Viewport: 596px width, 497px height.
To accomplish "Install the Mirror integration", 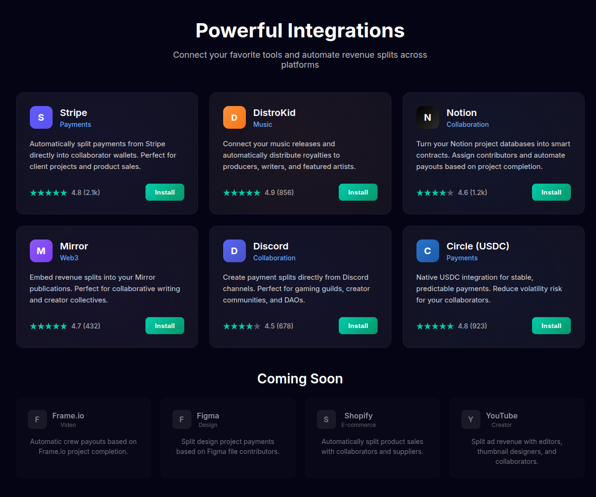I will (165, 326).
